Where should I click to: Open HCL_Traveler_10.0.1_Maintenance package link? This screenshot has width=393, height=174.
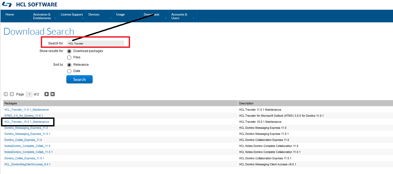click(x=27, y=122)
